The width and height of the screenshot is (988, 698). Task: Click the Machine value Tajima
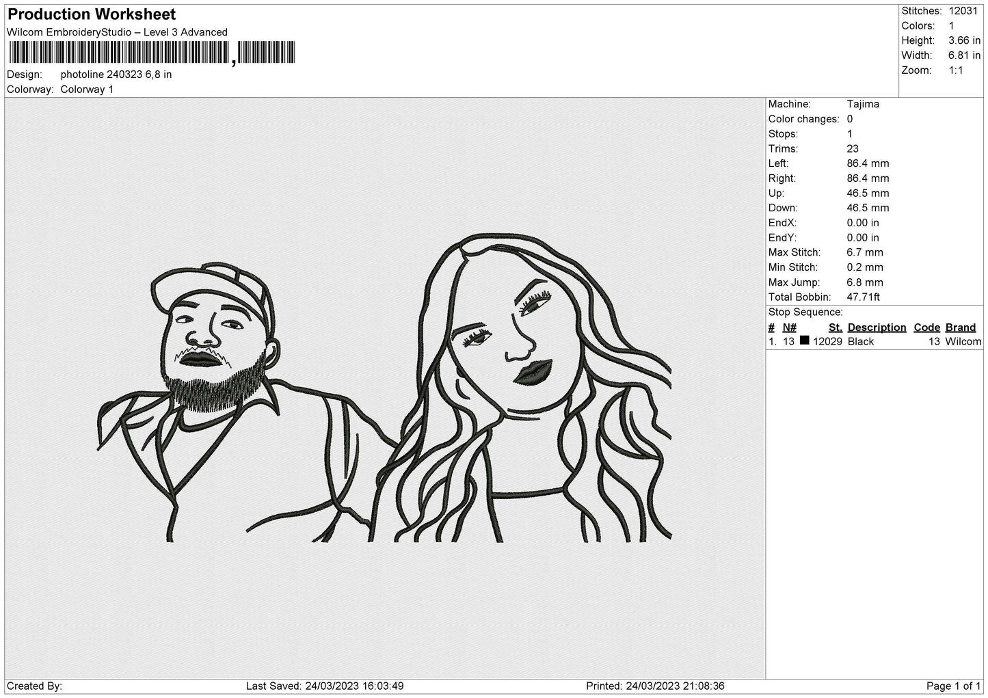tap(863, 104)
